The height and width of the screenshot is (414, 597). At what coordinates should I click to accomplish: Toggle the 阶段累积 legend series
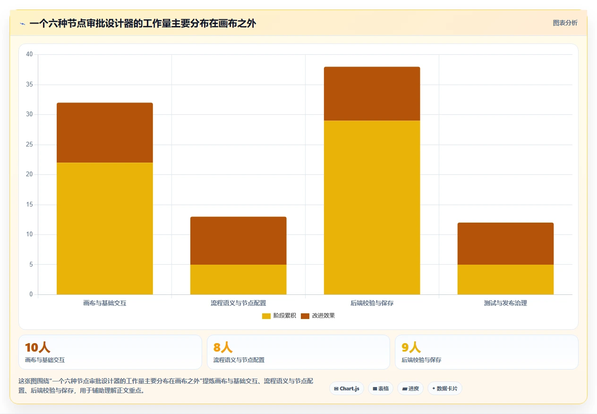point(279,316)
